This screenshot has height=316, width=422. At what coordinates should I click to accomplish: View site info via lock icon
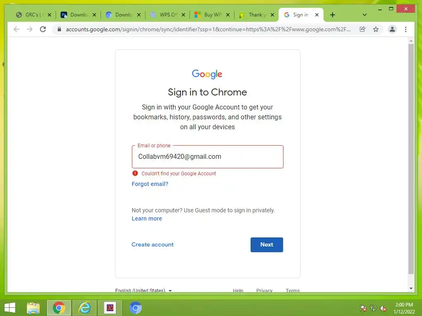tap(59, 29)
